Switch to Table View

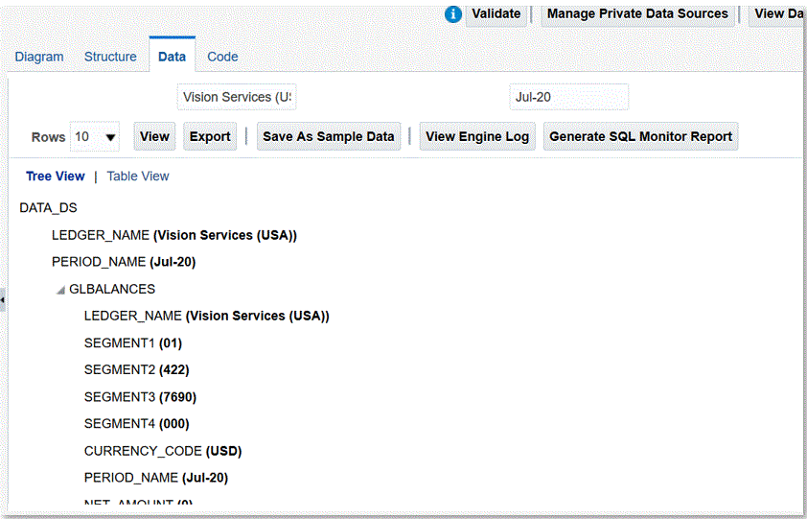pyautogui.click(x=138, y=177)
